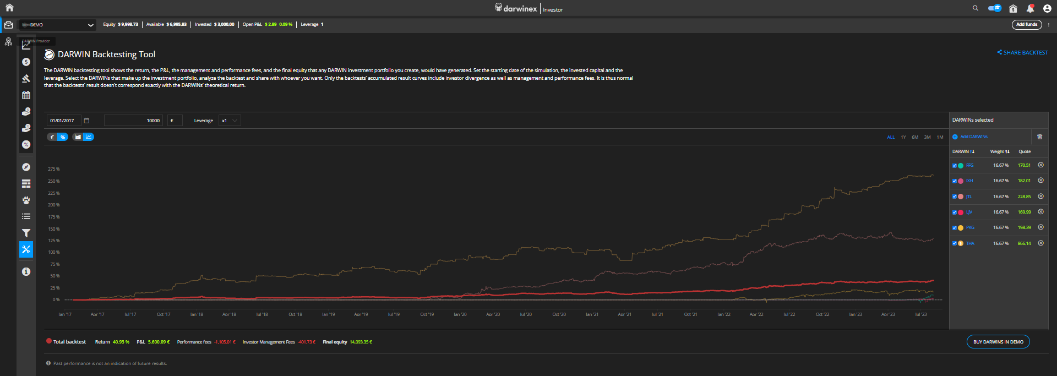Image resolution: width=1057 pixels, height=376 pixels.
Task: Open the line chart sidebar icon
Action: (26, 46)
